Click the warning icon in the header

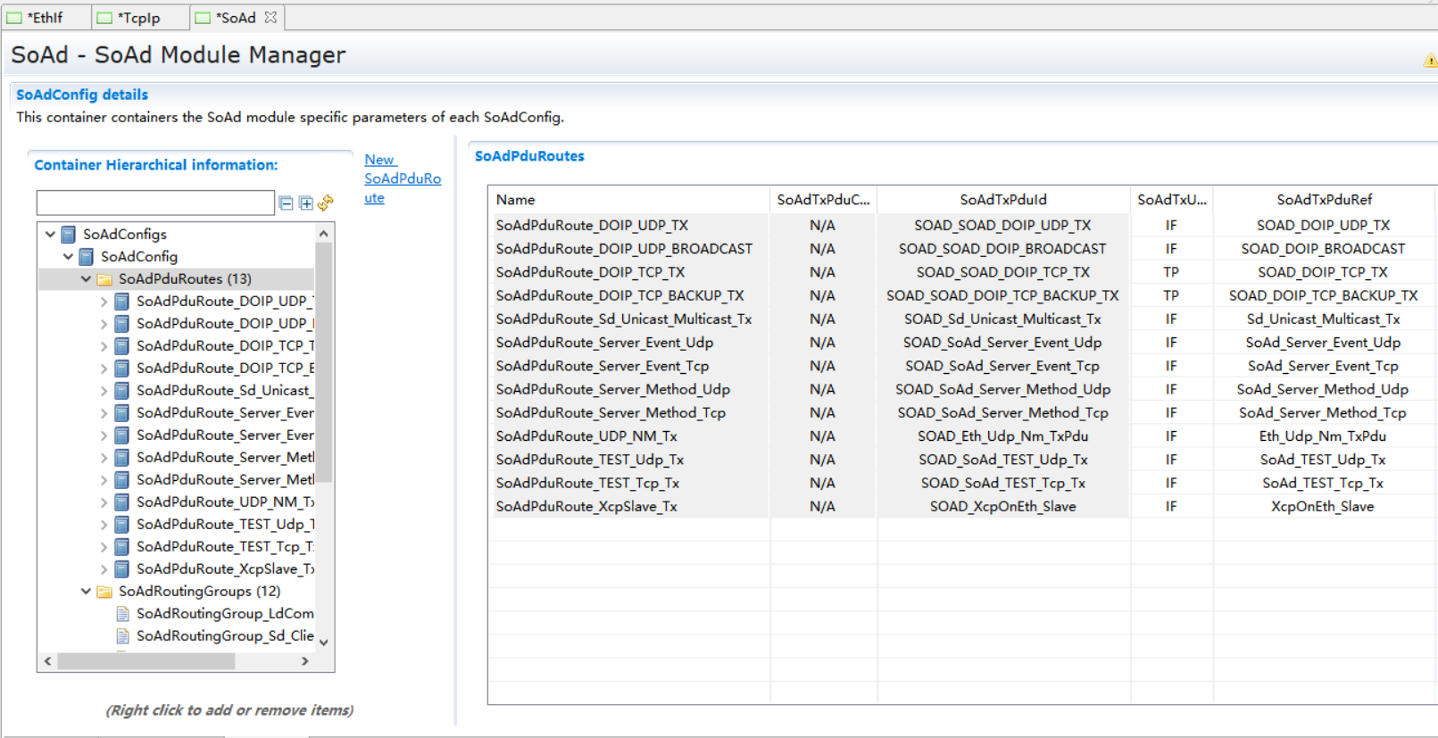(x=1430, y=61)
